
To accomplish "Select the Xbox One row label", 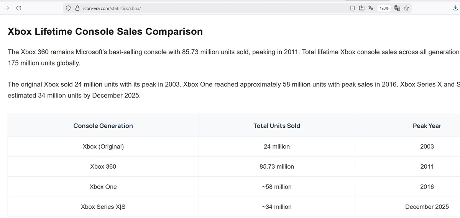I will pos(103,187).
